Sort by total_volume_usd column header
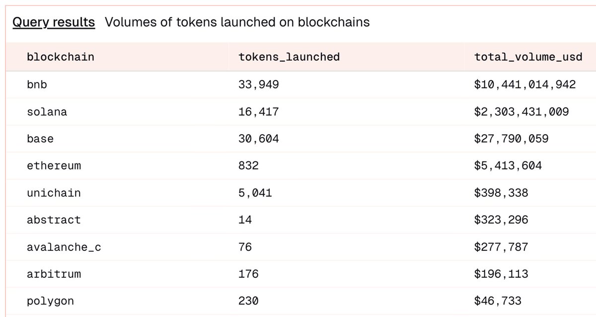 [x=528, y=57]
